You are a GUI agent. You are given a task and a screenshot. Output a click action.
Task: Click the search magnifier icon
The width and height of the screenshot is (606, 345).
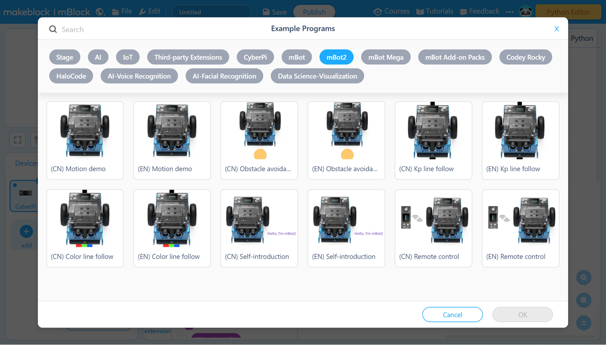pos(53,29)
